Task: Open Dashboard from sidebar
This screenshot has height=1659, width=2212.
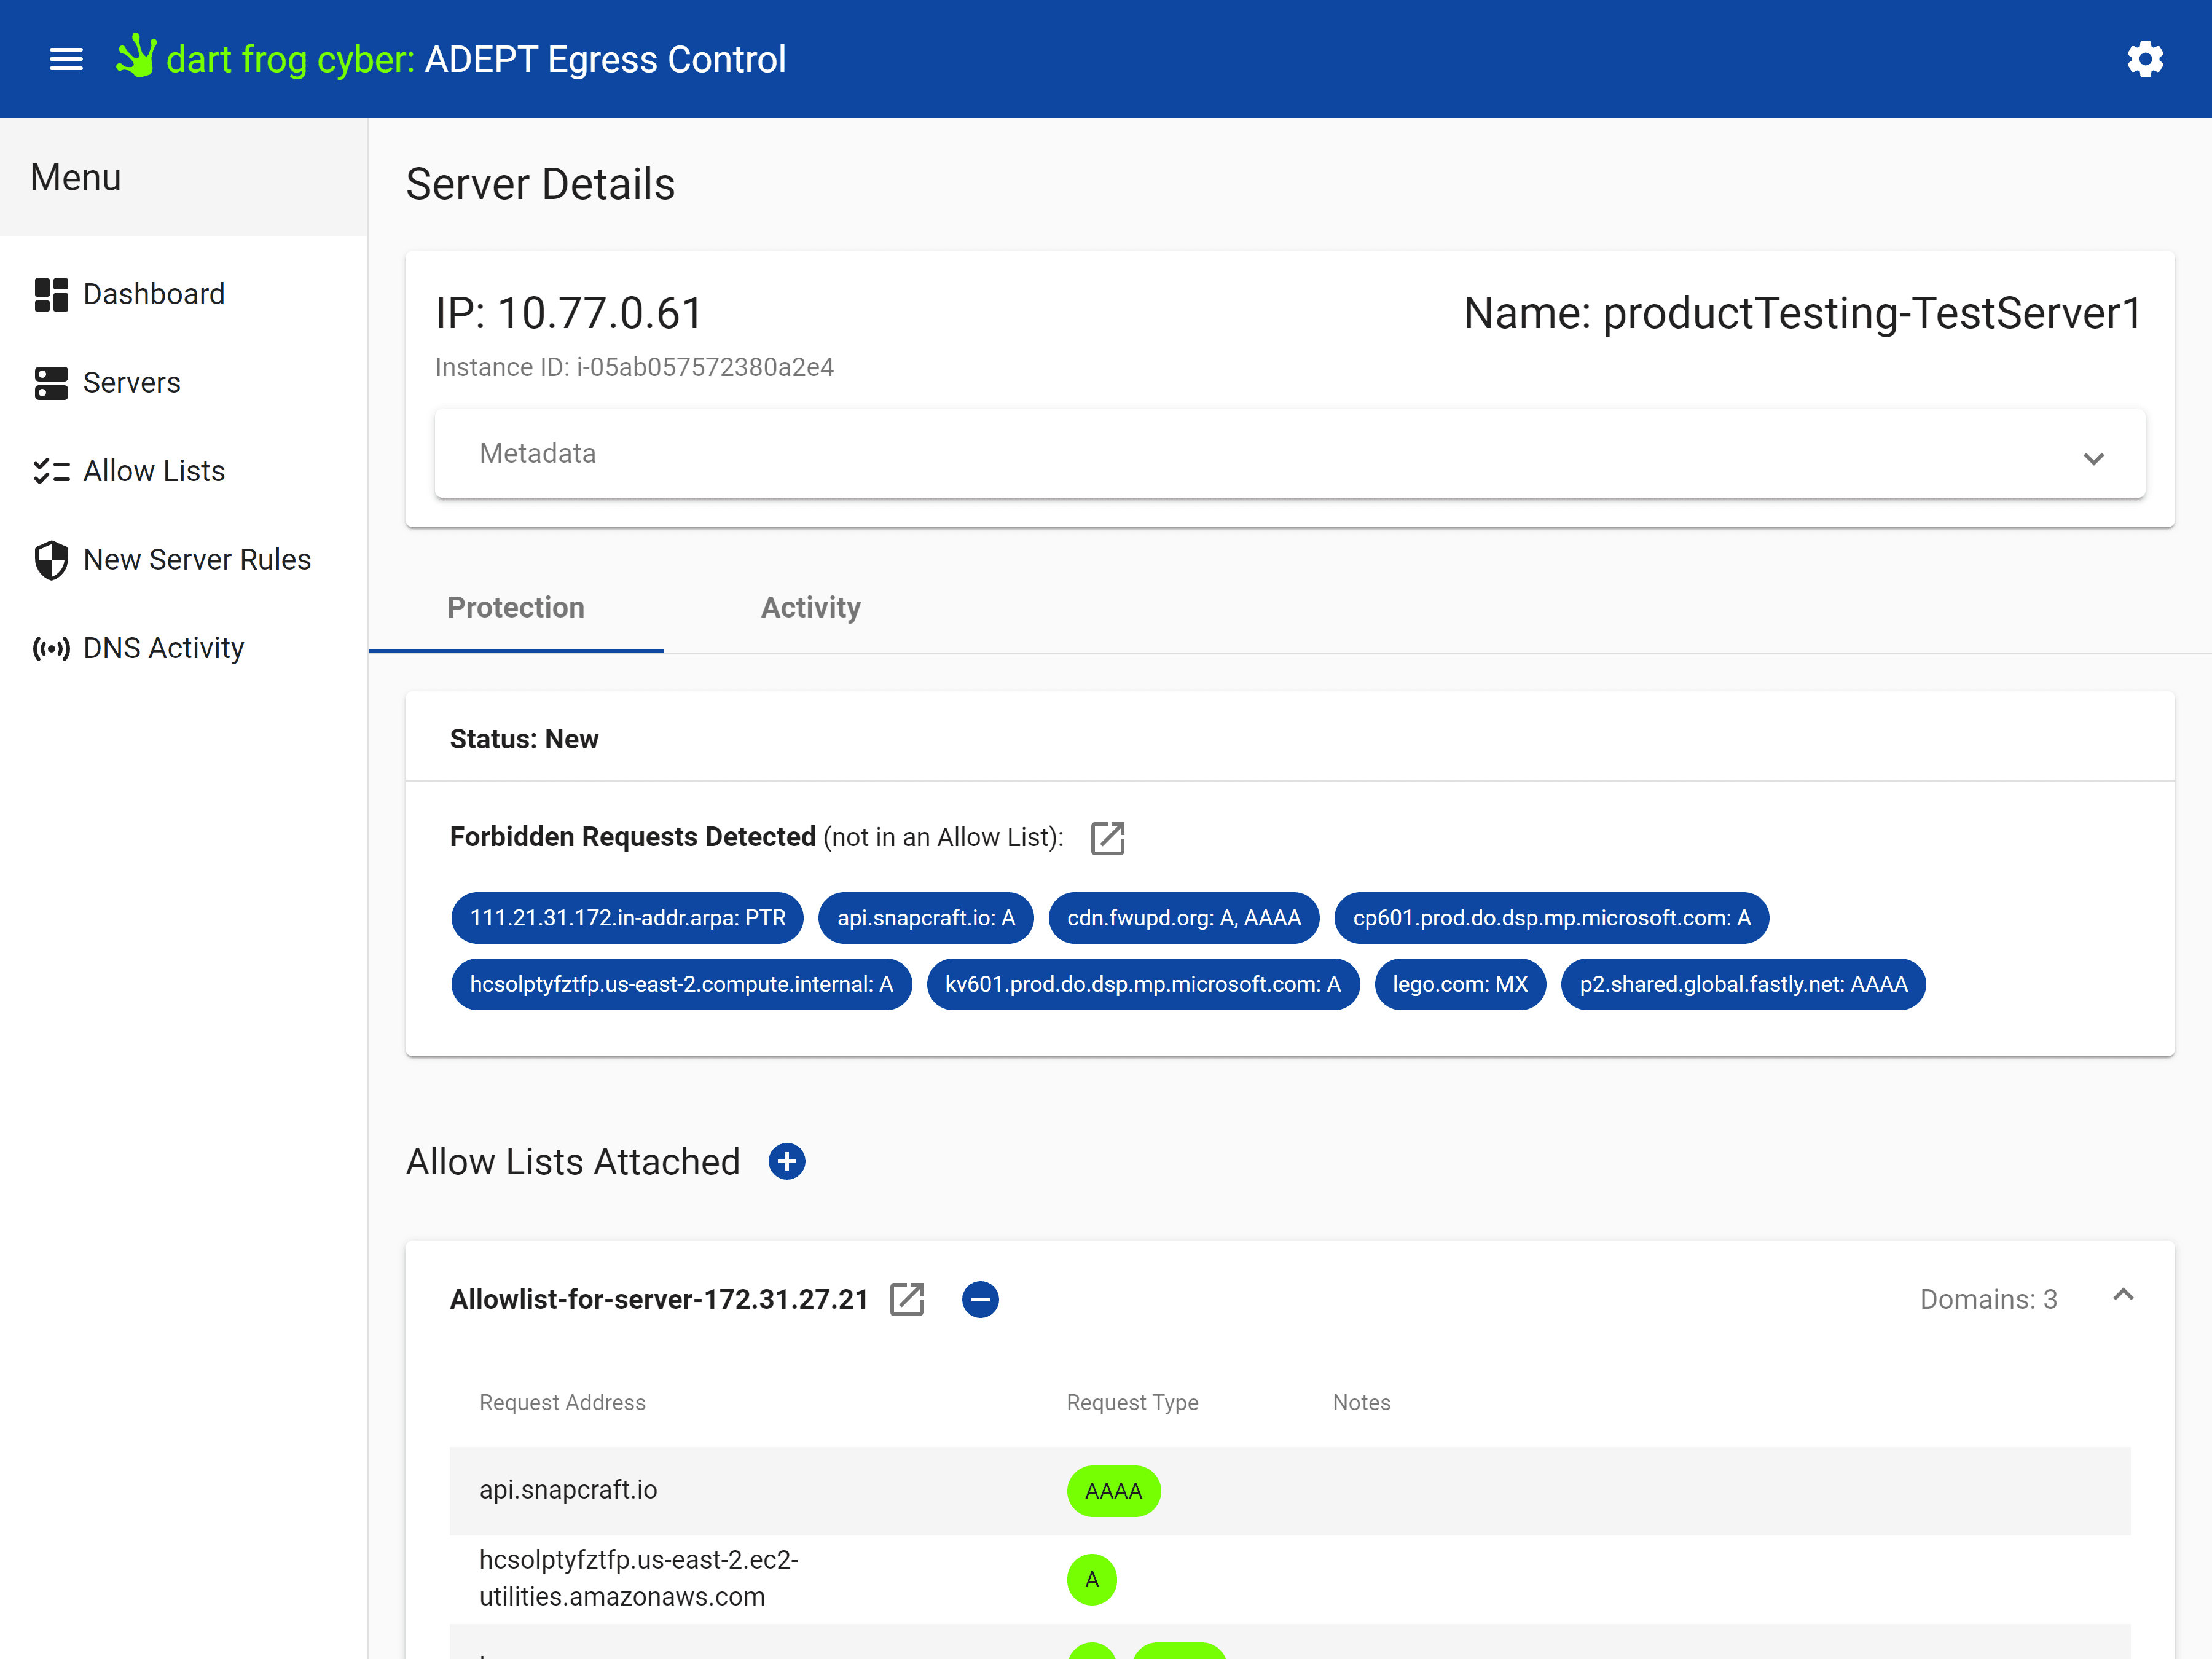Action: [x=153, y=294]
